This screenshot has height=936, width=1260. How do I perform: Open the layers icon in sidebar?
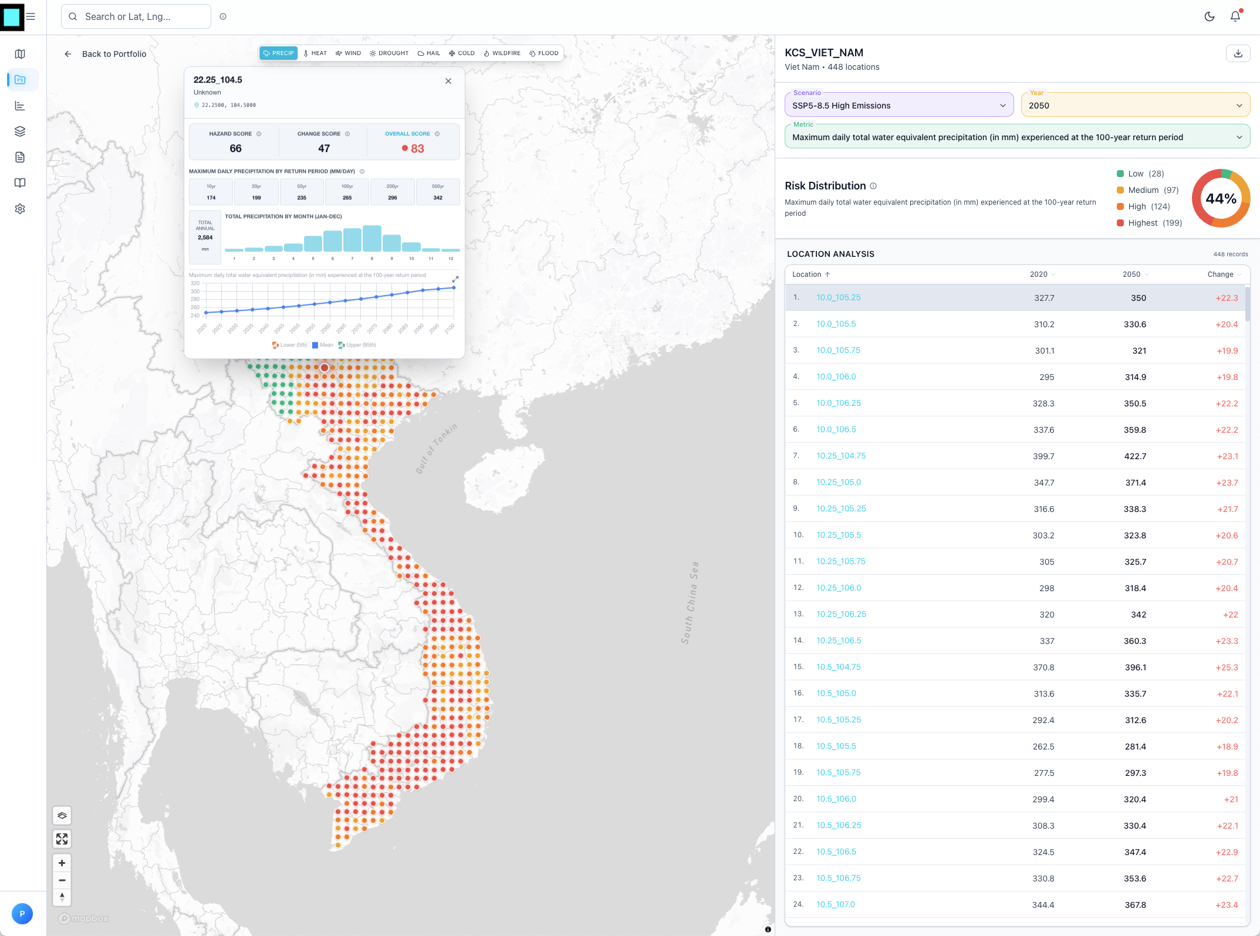point(20,131)
